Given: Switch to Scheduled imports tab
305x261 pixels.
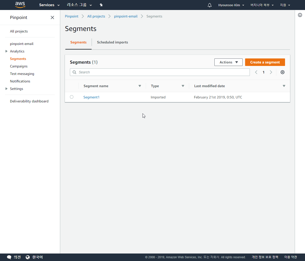Looking at the screenshot, I should coord(113,42).
